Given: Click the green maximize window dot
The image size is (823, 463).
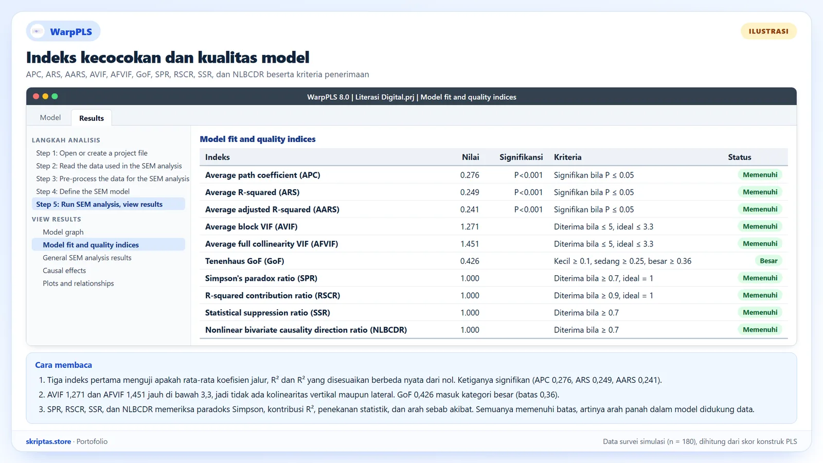Looking at the screenshot, I should [55, 96].
